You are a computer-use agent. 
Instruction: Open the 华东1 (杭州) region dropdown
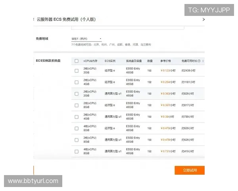[86, 39]
